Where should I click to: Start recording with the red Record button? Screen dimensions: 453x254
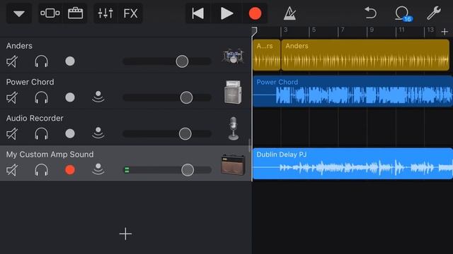[x=255, y=13]
